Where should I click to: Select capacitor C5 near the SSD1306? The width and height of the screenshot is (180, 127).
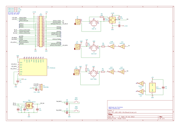(x=36, y=90)
